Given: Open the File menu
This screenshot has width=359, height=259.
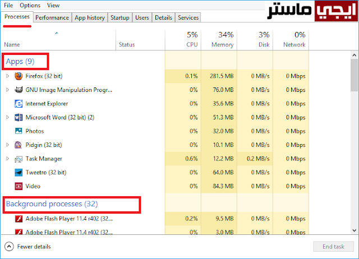Looking at the screenshot, I should [8, 5].
